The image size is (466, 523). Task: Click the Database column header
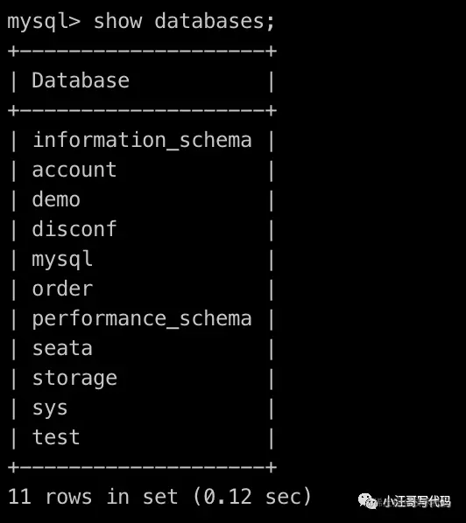click(x=81, y=80)
